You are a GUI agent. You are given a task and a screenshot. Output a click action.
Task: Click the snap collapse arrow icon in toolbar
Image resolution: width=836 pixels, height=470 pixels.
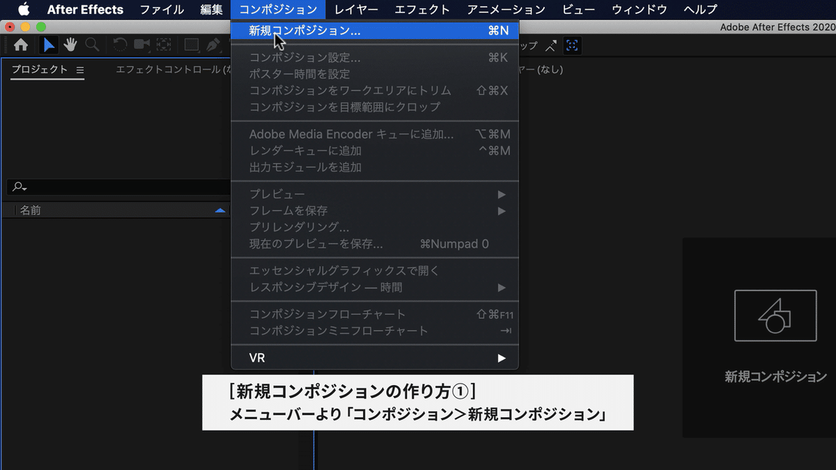tap(551, 46)
